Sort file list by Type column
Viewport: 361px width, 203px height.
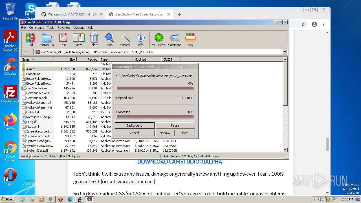coord(116,59)
